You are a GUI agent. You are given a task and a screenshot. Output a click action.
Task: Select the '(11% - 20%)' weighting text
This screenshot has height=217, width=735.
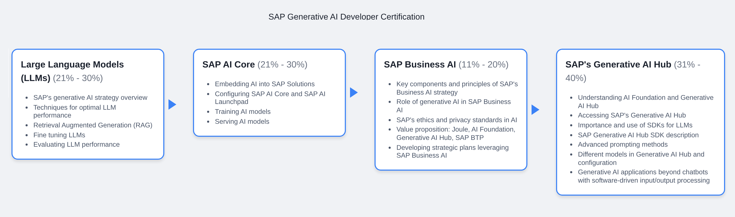(x=483, y=64)
